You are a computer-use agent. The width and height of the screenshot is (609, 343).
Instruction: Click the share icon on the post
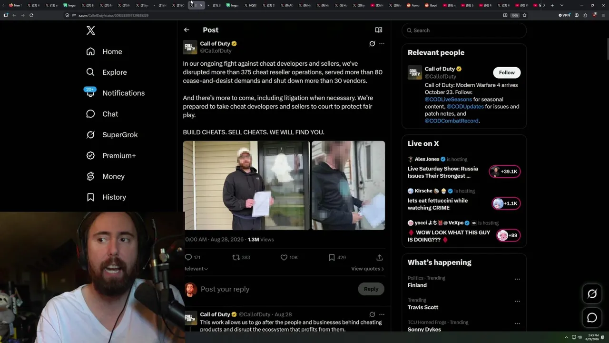380,257
